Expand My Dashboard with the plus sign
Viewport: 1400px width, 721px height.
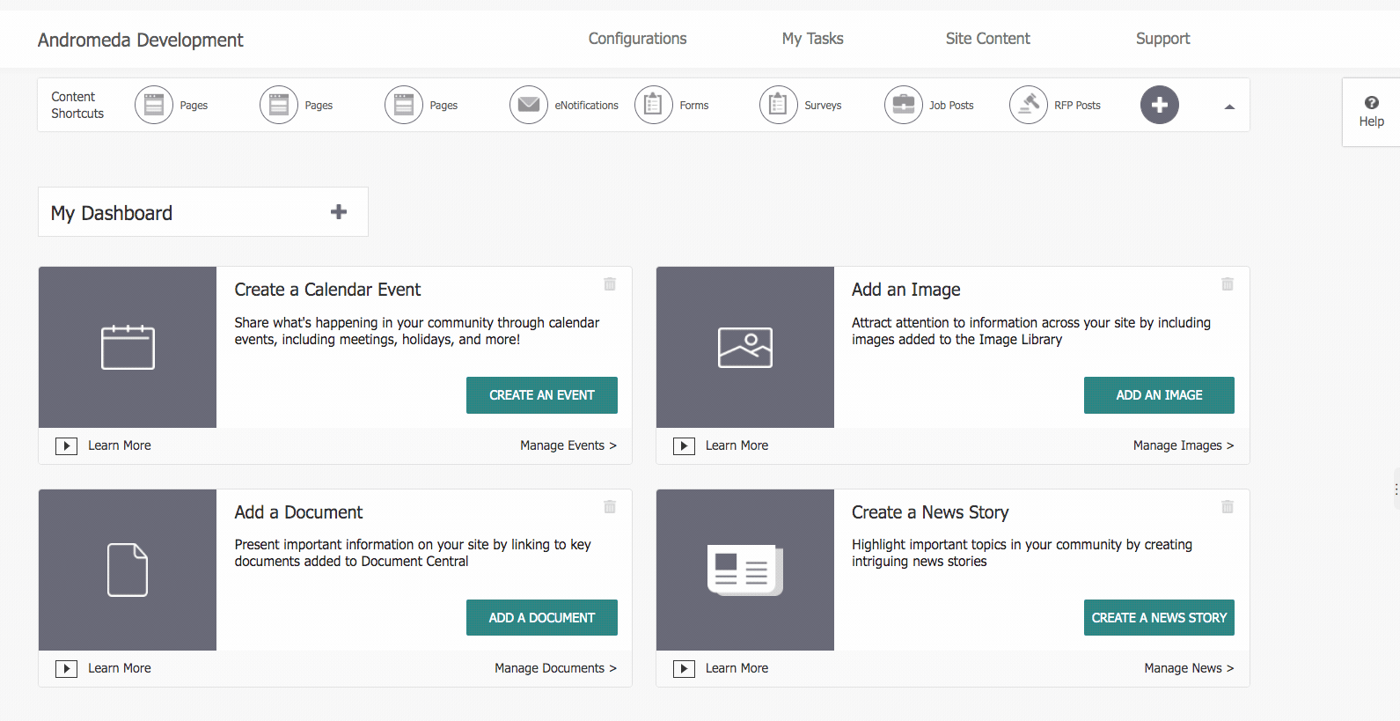338,212
